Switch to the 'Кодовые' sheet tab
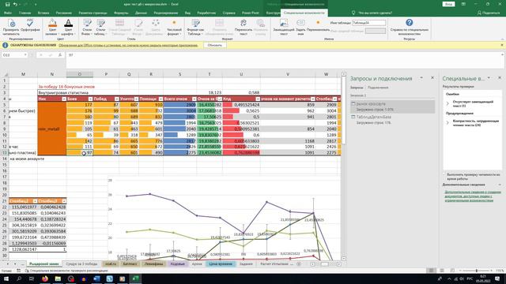Viewport: 506px width, 284px height. pos(177,264)
